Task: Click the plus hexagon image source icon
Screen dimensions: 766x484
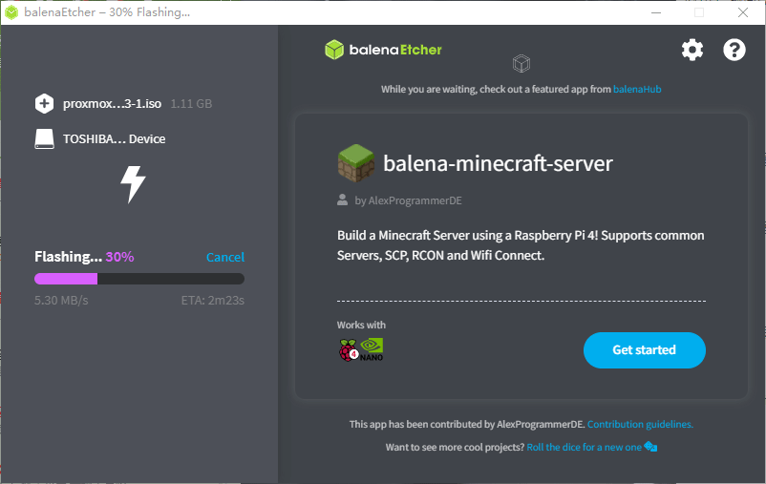Action: [45, 103]
